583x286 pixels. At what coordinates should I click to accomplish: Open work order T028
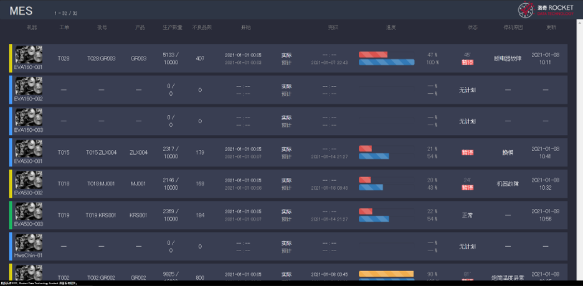[64, 59]
